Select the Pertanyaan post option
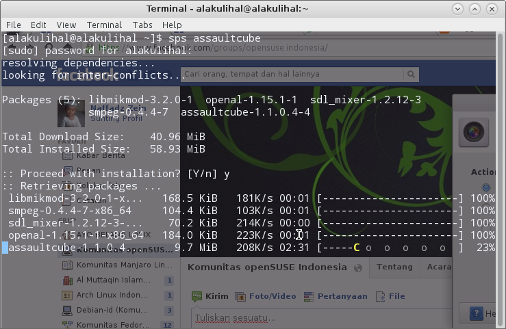506x329 pixels. coord(342,296)
